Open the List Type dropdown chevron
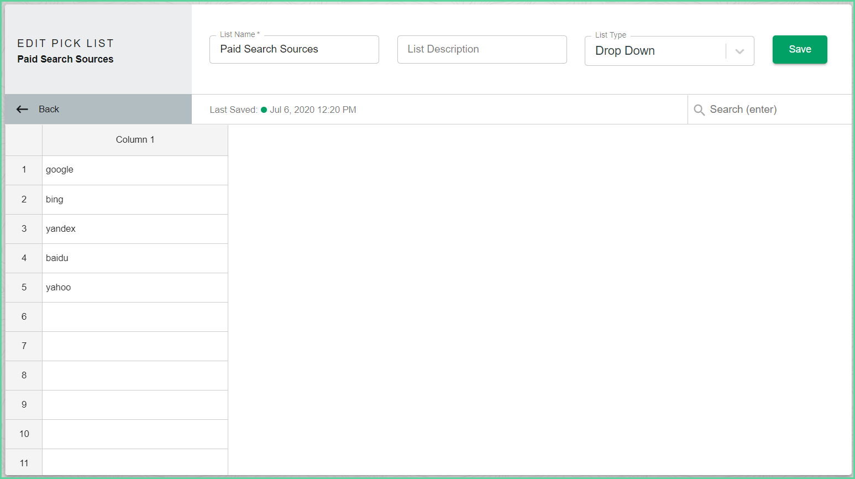 (x=739, y=51)
